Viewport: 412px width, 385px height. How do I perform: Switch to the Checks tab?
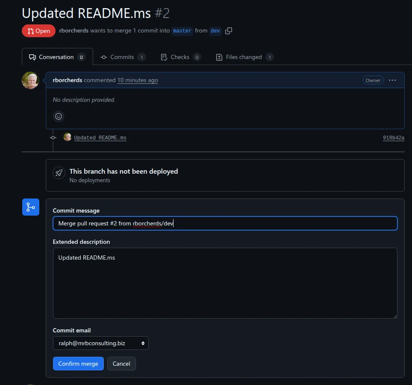[x=181, y=57]
